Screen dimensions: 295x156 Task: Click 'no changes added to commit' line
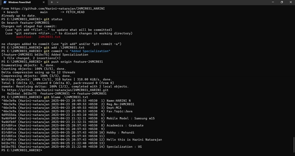[61, 44]
